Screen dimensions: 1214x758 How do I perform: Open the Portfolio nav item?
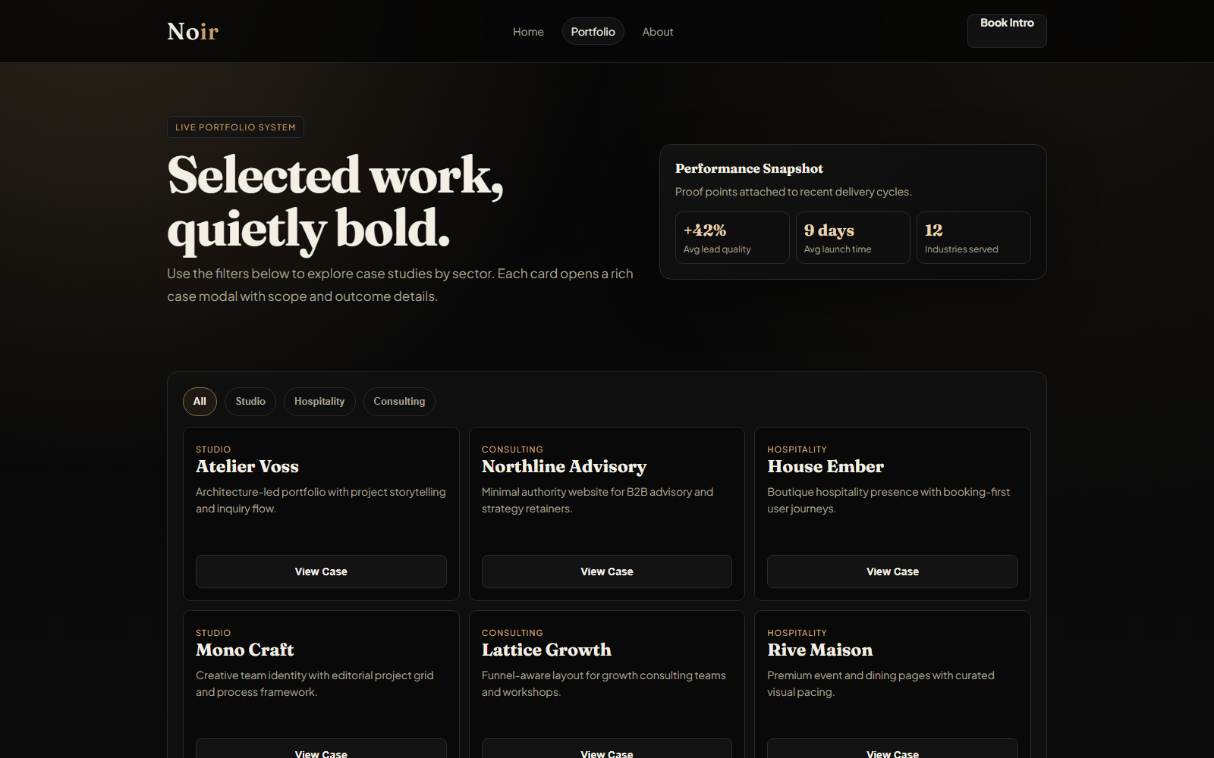[593, 32]
